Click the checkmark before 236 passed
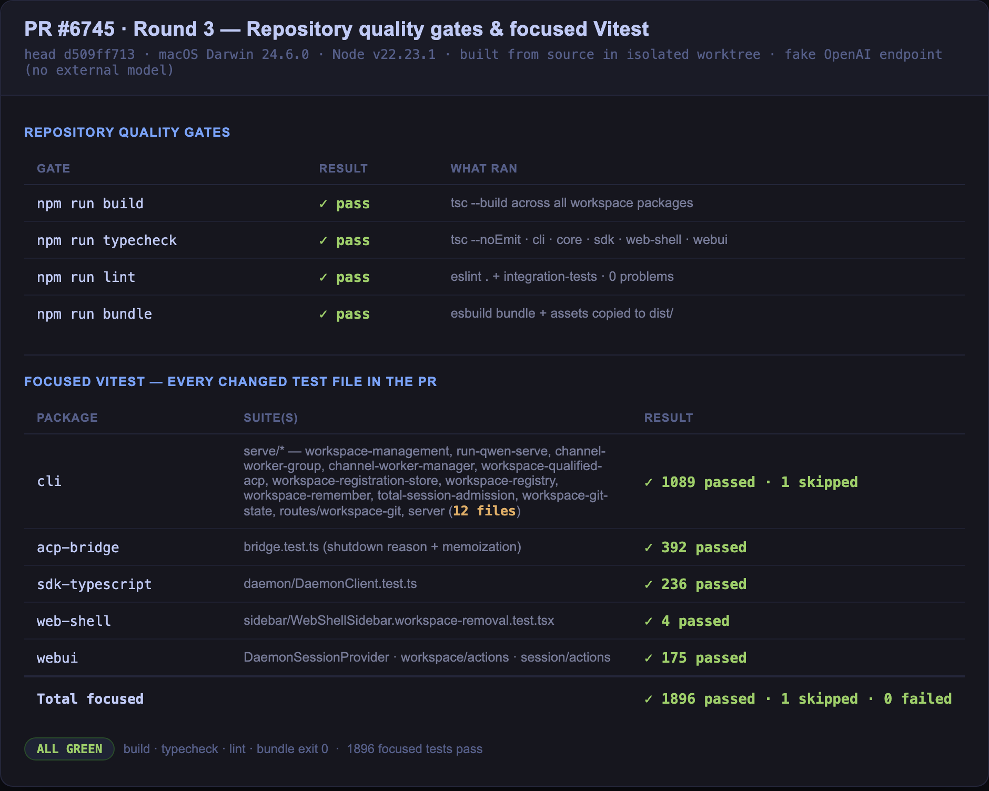989x791 pixels. pos(649,584)
